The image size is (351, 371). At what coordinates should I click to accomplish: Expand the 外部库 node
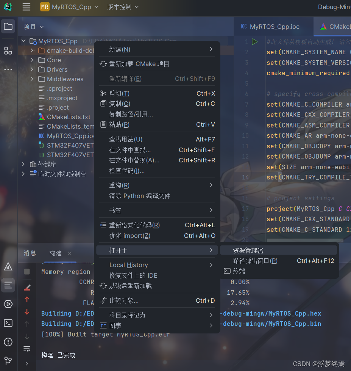tap(23, 164)
